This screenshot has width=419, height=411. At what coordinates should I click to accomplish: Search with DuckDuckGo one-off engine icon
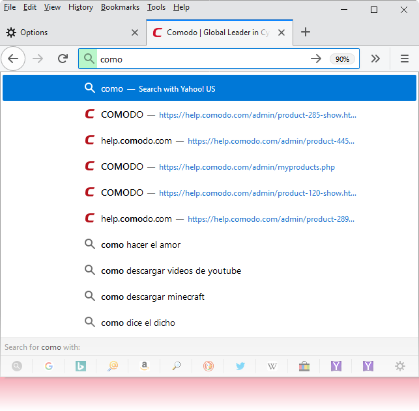pyautogui.click(x=209, y=366)
